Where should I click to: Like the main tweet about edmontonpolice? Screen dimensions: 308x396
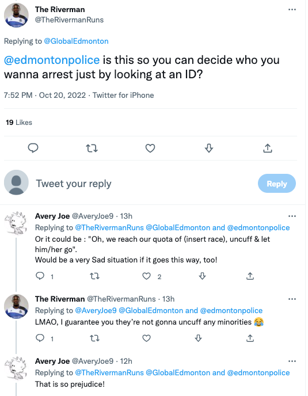click(x=150, y=148)
